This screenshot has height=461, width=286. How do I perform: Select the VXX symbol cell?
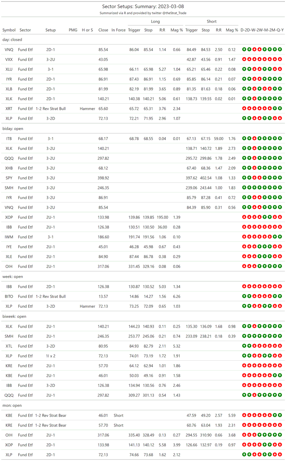pyautogui.click(x=9, y=60)
